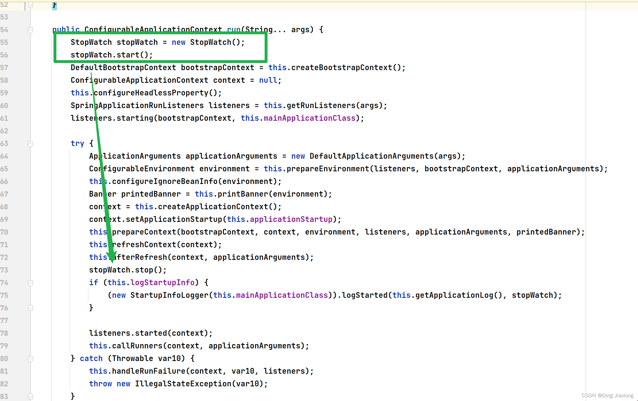
Task: Click 'getRunListeners(args)' method call
Action: pos(335,105)
